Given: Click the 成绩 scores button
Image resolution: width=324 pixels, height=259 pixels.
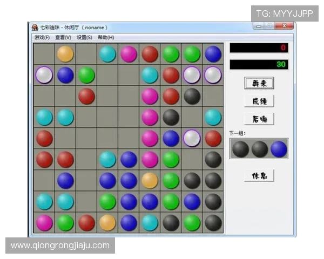Looking at the screenshot, I should click(x=259, y=101).
